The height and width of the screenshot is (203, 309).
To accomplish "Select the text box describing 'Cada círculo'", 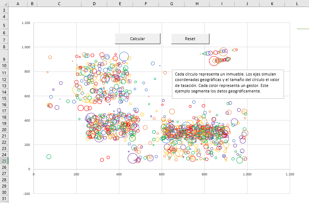I will click(x=228, y=84).
